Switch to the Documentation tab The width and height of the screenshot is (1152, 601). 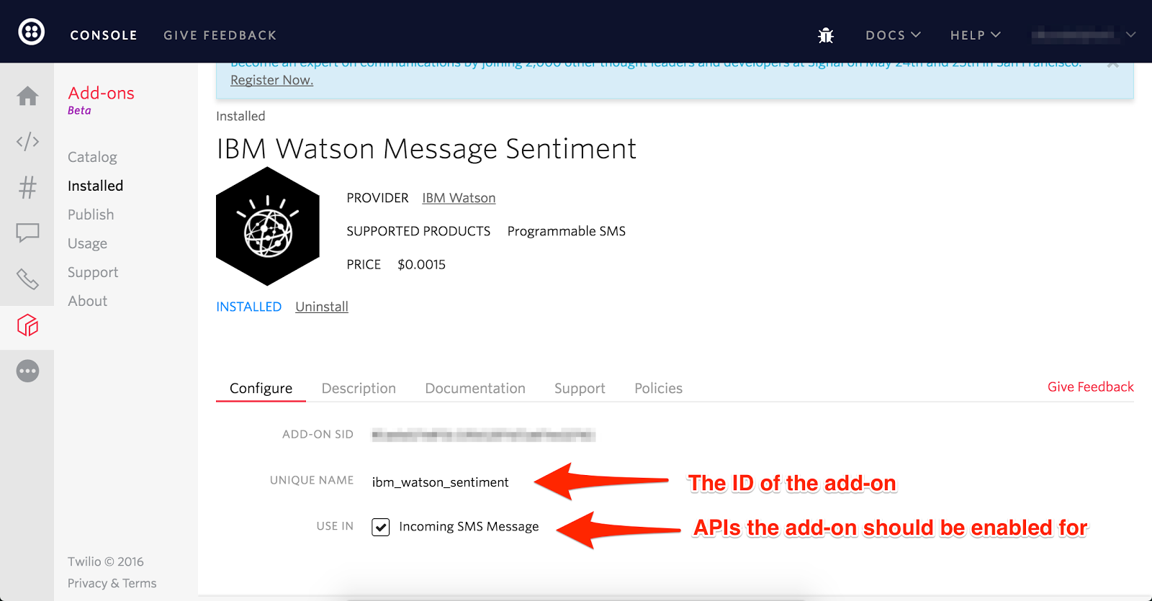pos(475,388)
